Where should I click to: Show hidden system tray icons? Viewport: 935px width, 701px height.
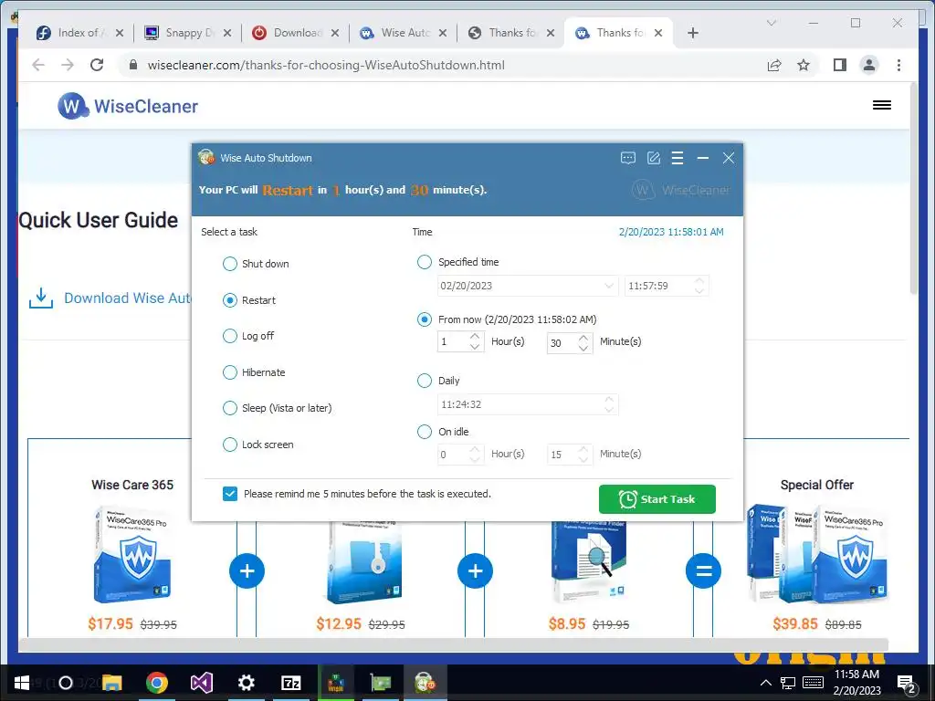click(x=766, y=683)
